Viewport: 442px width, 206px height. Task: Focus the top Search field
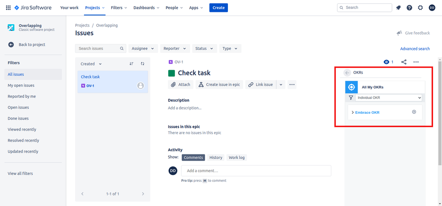pos(365,7)
